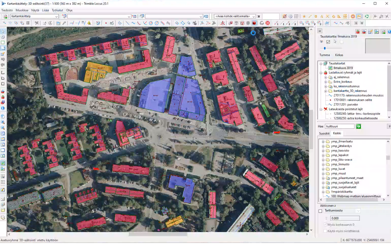The image size is (391, 244).
Task: Toggle the background map selectable checkbox
Action: (x=341, y=42)
